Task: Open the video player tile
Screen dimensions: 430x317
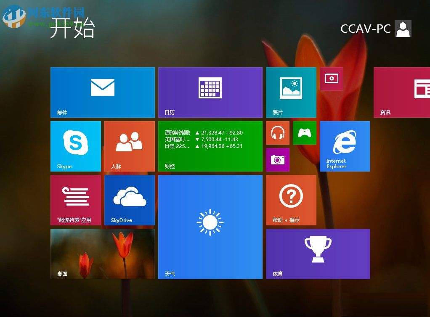Action: (332, 79)
